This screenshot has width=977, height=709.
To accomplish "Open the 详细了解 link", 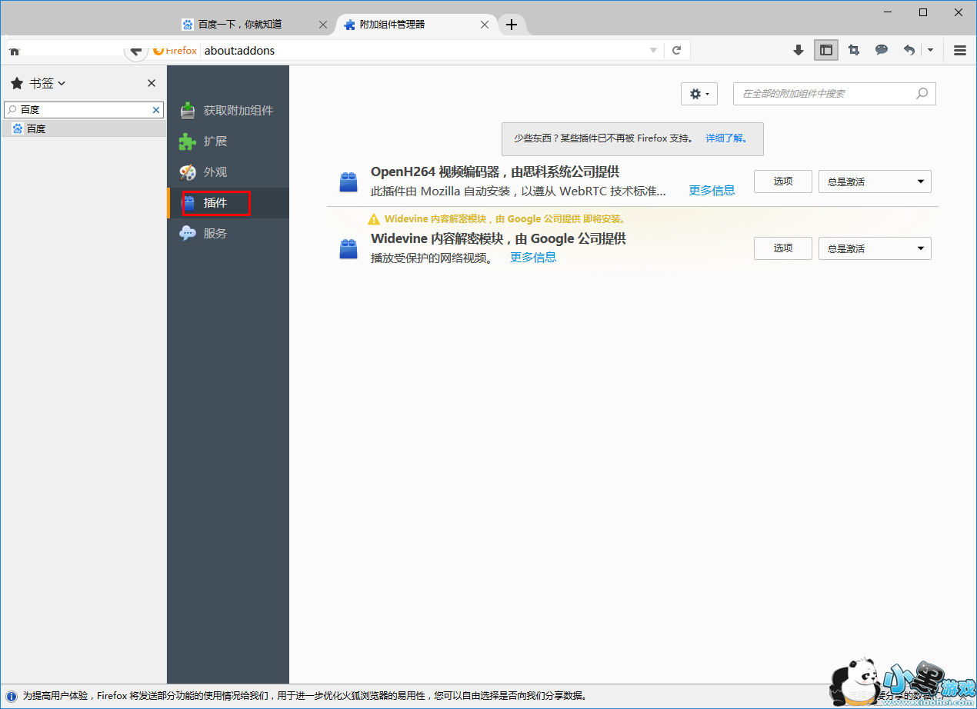I will click(725, 138).
